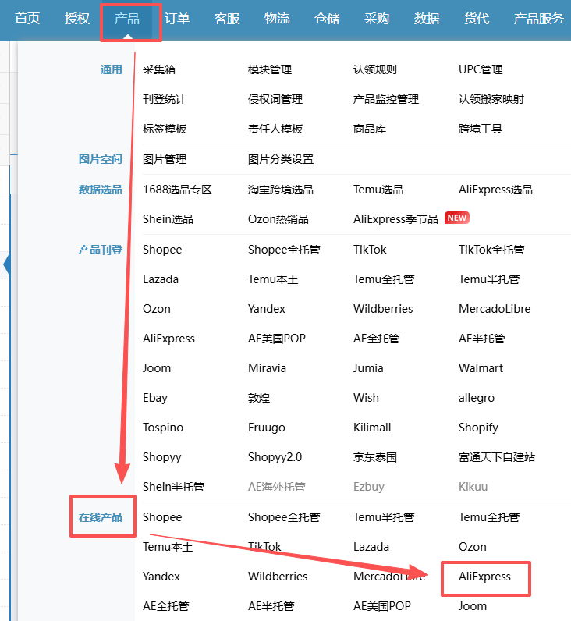Open 1688选品专区 in 数据选品
Image resolution: width=571 pixels, height=621 pixels.
point(177,190)
